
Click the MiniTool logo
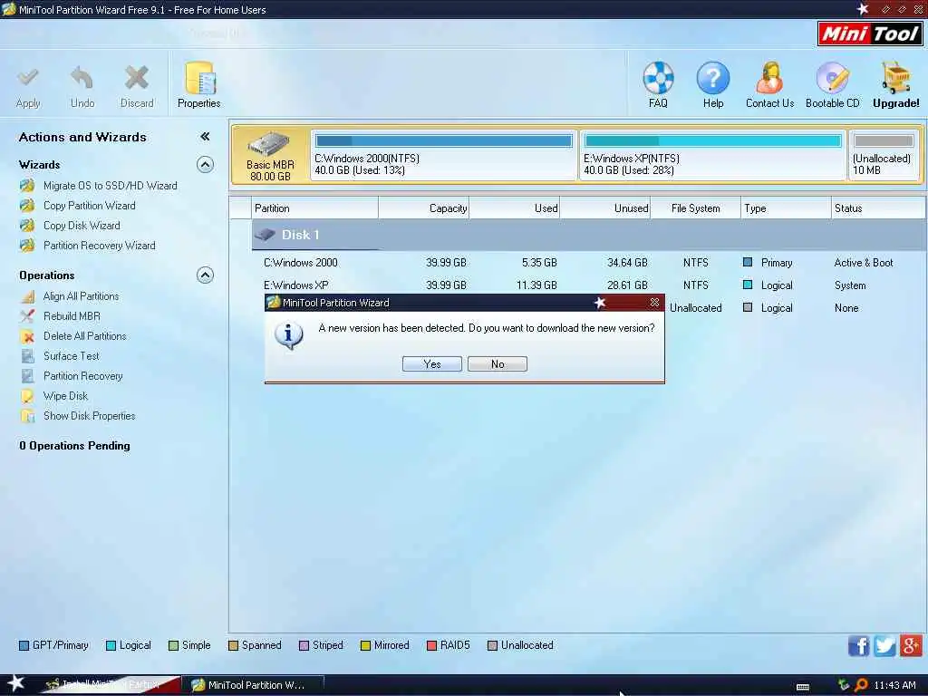coord(871,34)
